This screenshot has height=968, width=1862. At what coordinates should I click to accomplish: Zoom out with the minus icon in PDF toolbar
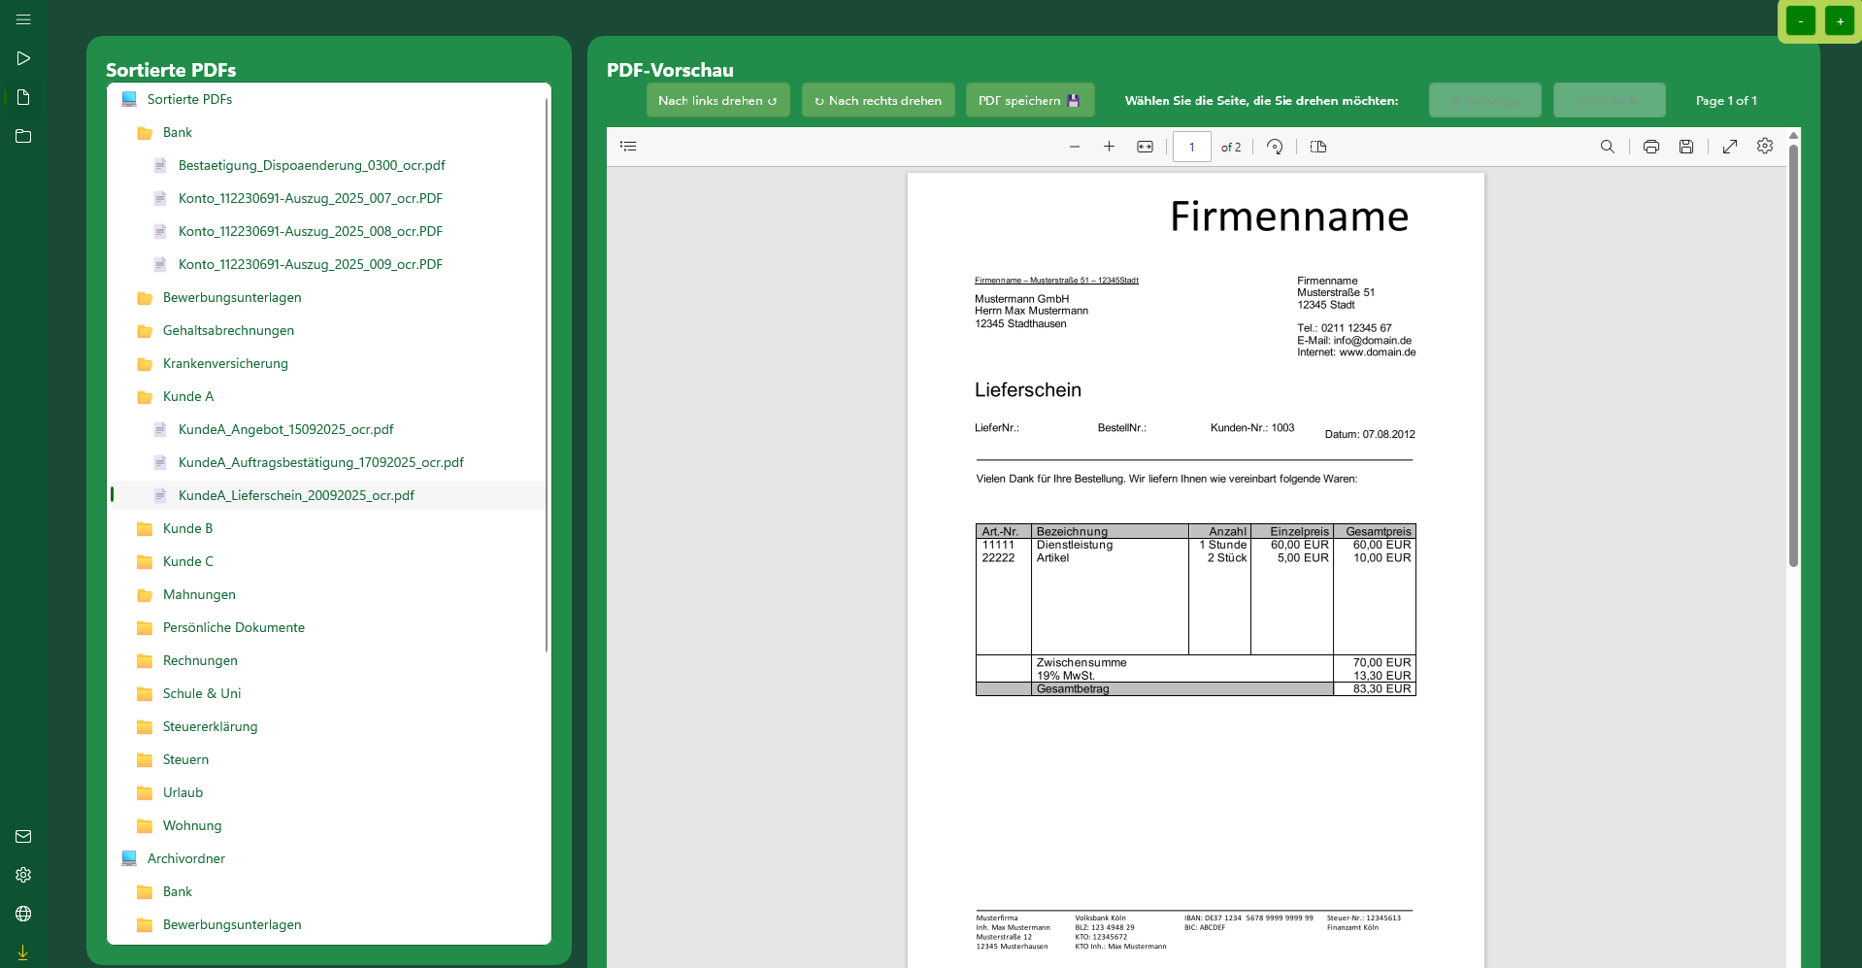pos(1074,147)
